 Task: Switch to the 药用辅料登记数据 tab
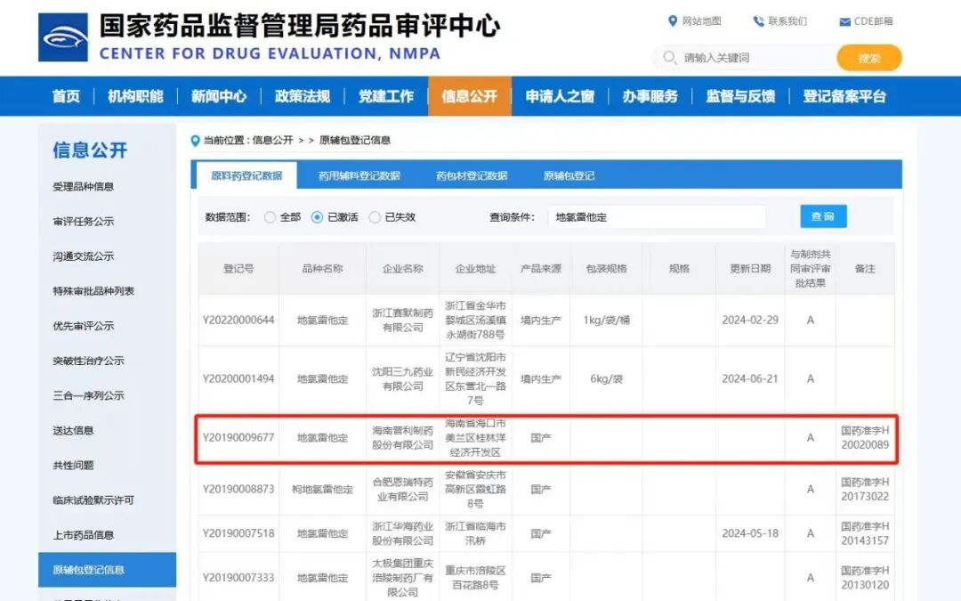tap(359, 175)
